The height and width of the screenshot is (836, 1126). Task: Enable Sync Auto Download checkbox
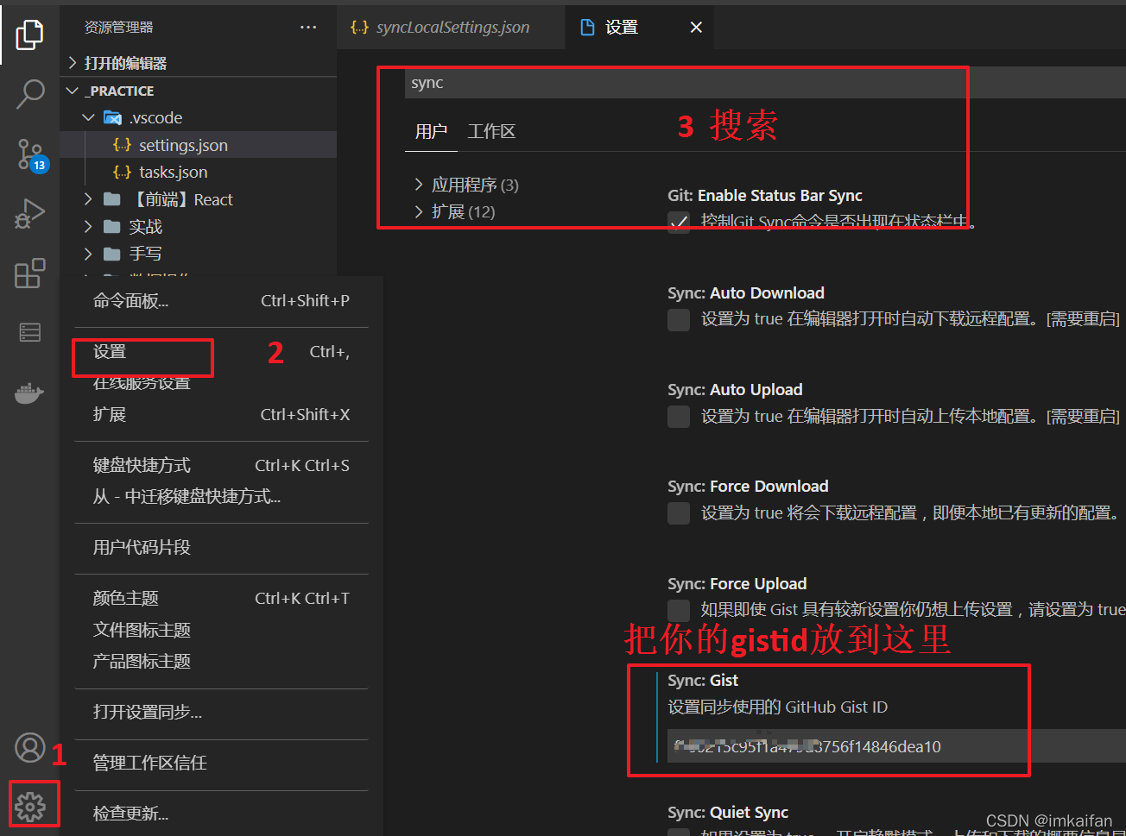click(x=679, y=320)
